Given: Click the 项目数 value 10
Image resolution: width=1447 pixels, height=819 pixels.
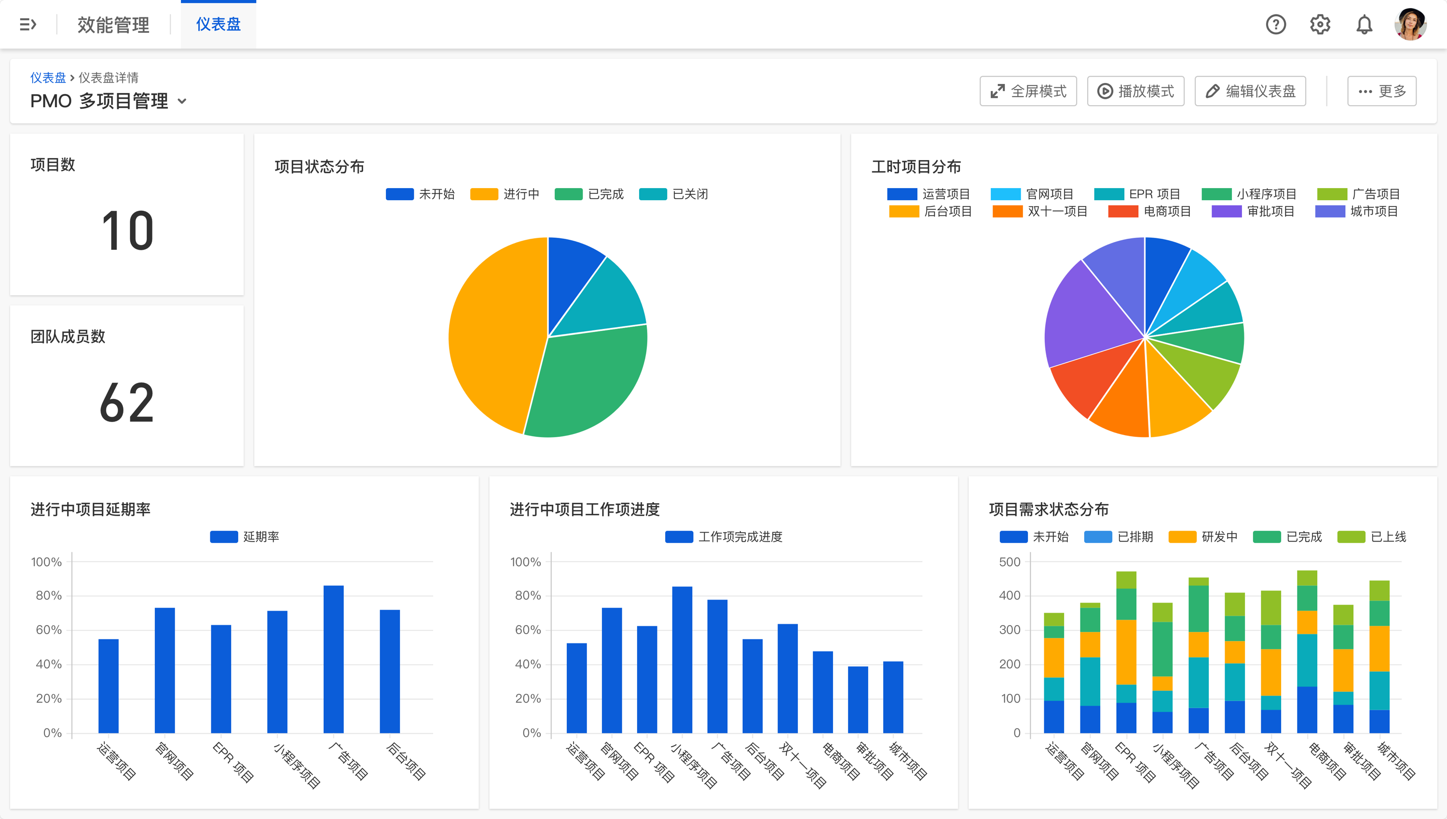Looking at the screenshot, I should [x=127, y=231].
